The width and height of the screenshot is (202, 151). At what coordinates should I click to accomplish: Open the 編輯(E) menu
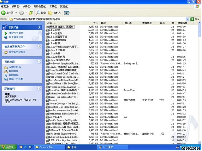[x=15, y=6]
